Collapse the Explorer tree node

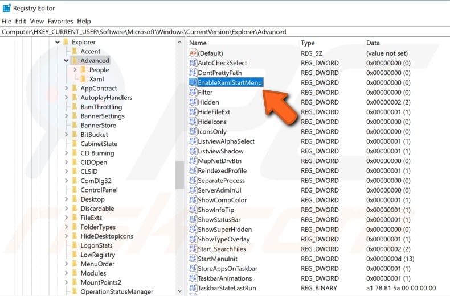pyautogui.click(x=58, y=42)
